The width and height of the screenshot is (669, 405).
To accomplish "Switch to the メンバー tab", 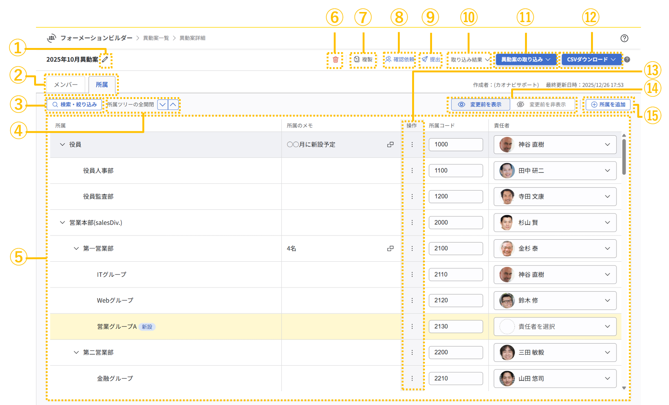I will 66,85.
